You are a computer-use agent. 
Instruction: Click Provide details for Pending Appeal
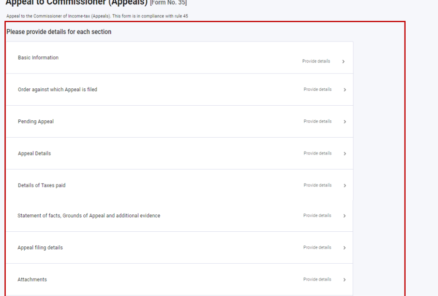tap(317, 121)
